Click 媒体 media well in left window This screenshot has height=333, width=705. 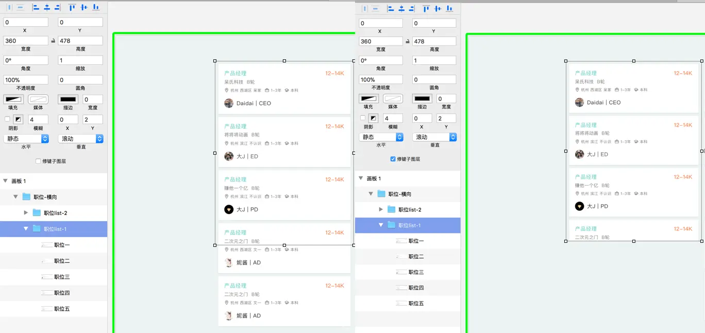38,99
